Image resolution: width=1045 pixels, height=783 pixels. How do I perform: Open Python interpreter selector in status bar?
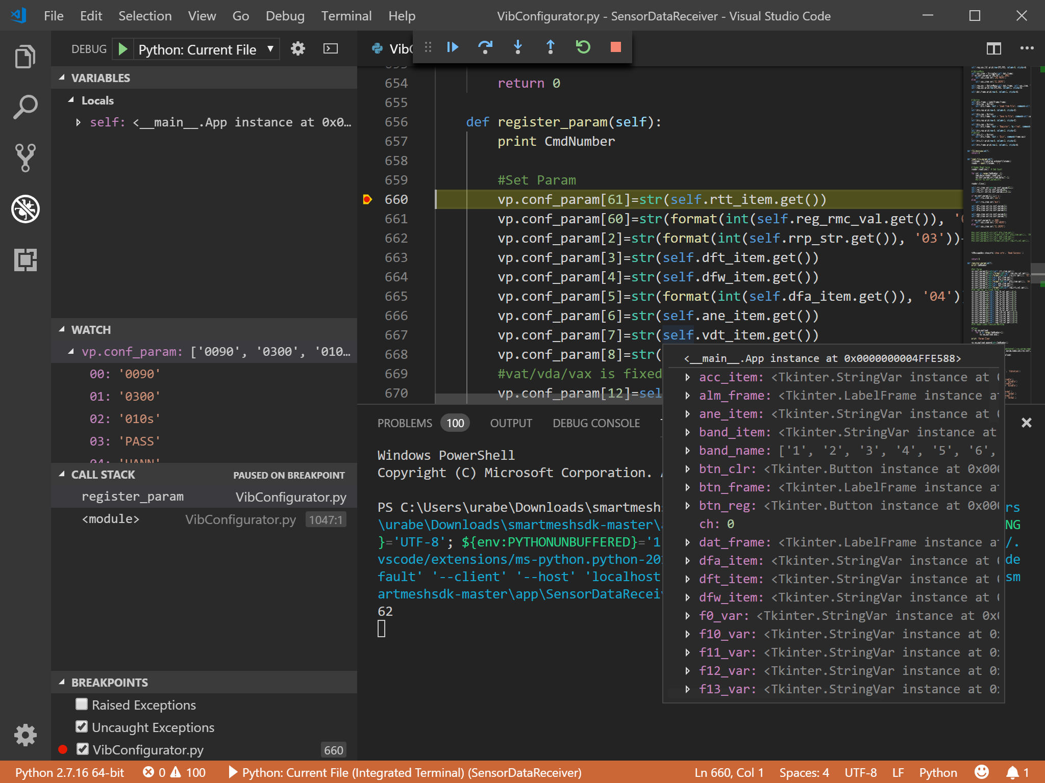(x=70, y=772)
